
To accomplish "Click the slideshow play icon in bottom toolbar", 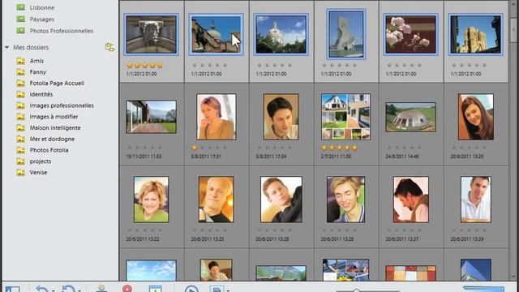I will click(191, 289).
